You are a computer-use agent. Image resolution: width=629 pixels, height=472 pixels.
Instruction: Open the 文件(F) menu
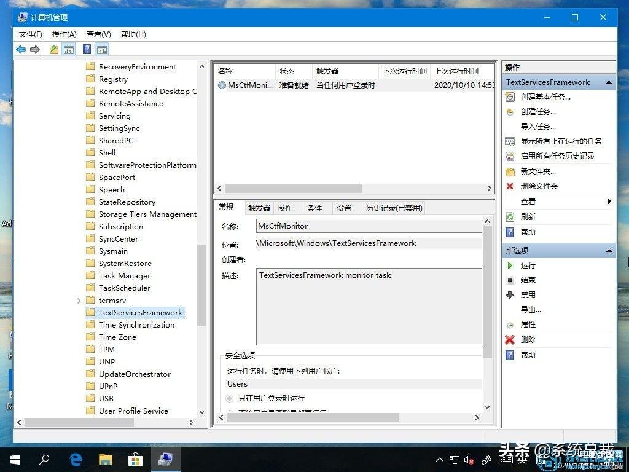(31, 34)
